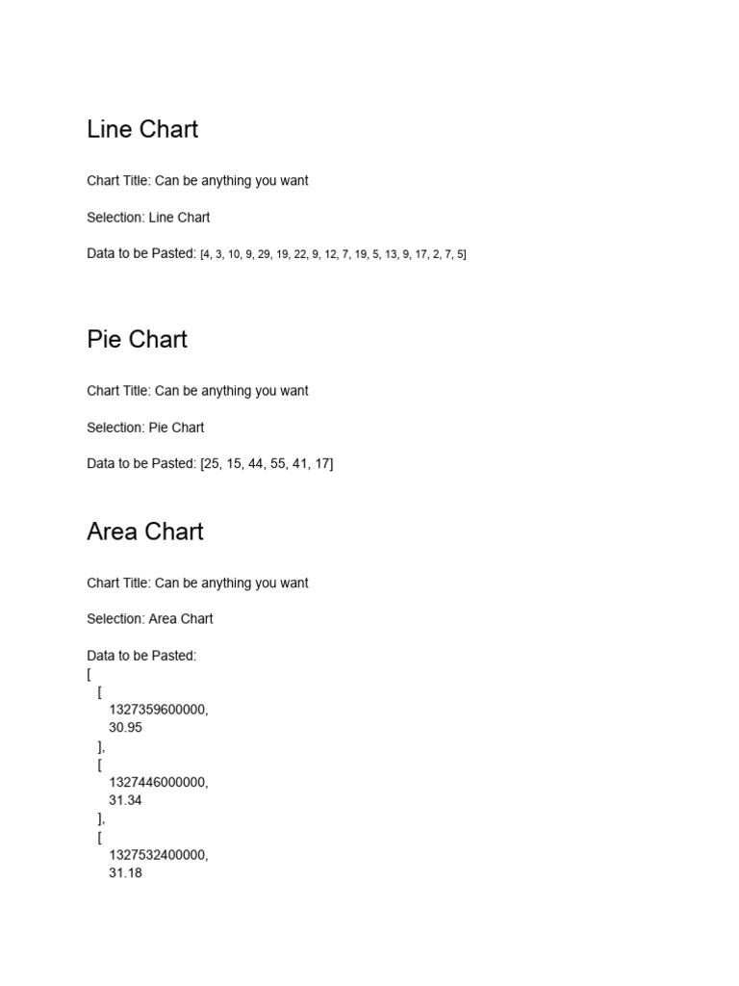Click Chart Title line under Pie Chart heading
Viewport: 739px width, 986px height.
tap(197, 391)
